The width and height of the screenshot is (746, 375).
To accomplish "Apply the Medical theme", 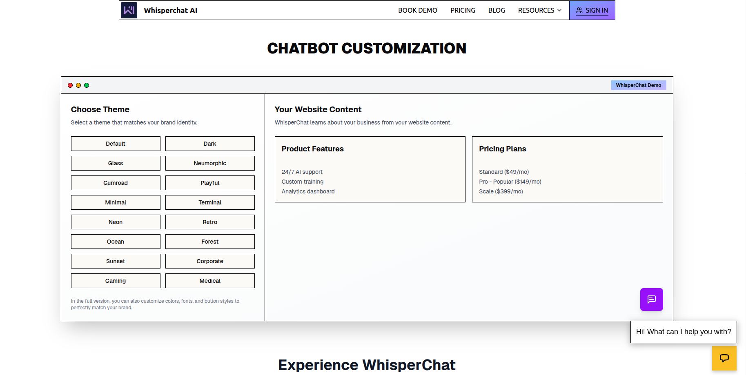I will click(x=210, y=281).
